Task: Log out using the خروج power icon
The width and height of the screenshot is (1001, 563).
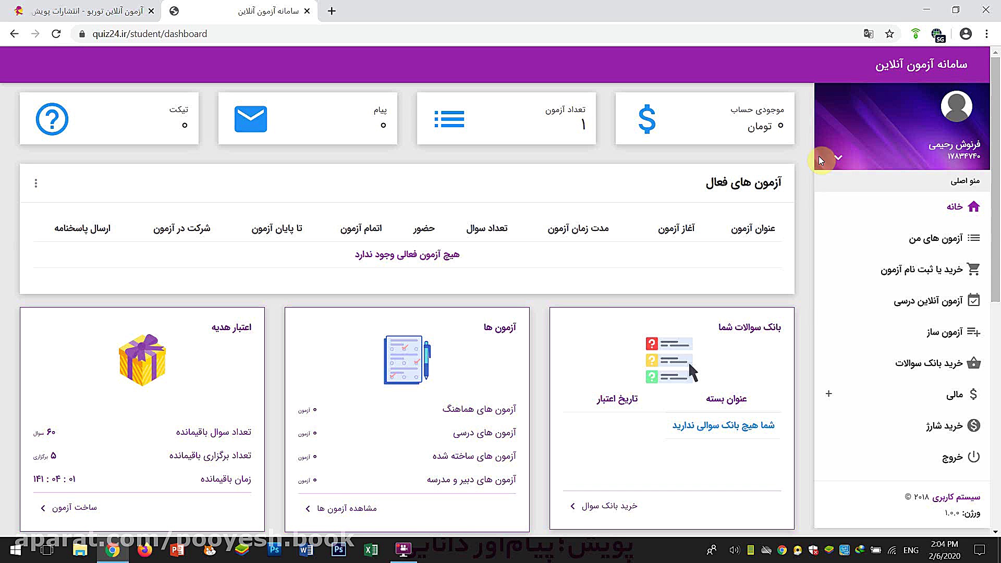Action: tap(973, 456)
